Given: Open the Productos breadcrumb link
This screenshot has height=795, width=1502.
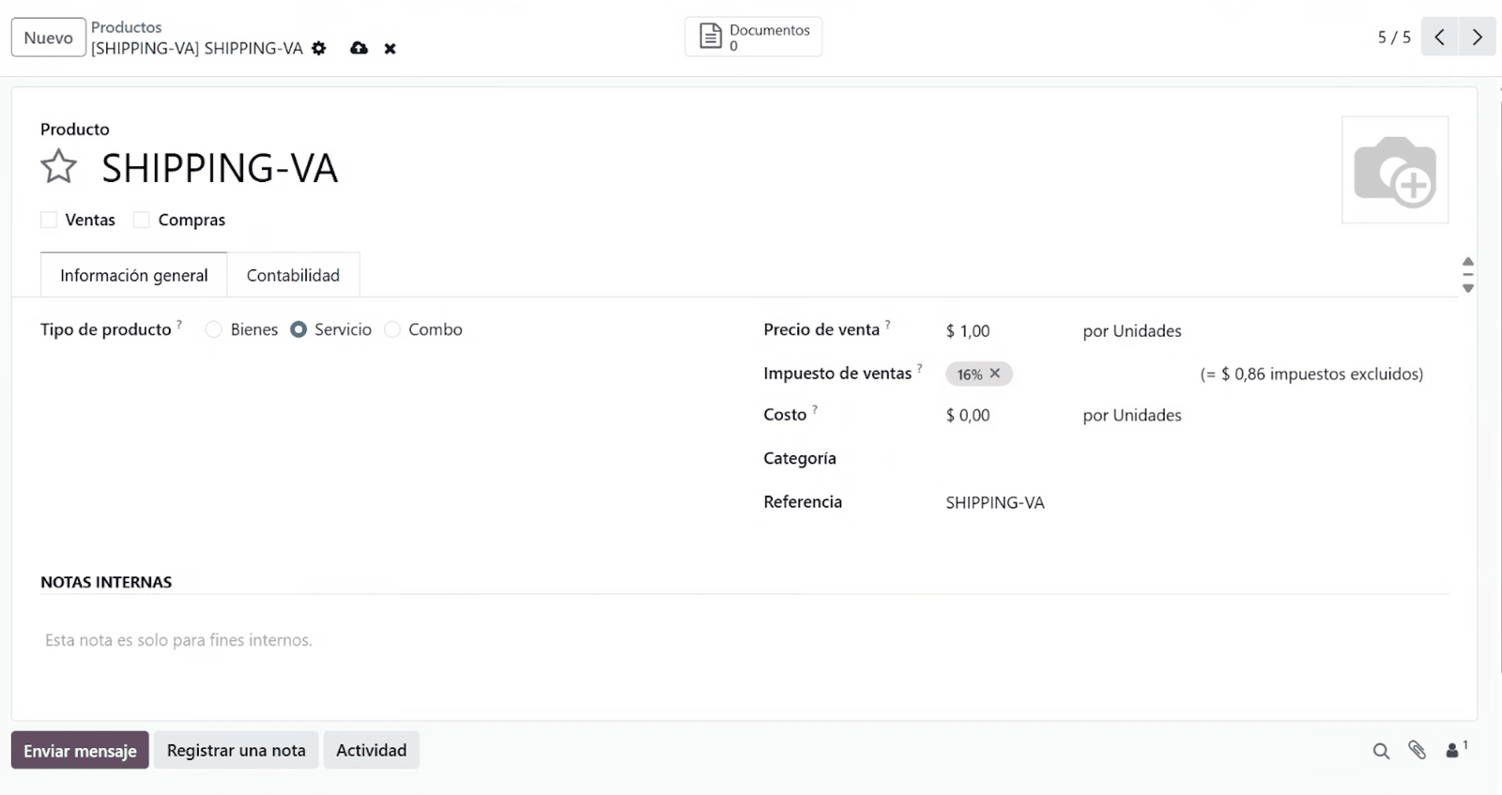Looking at the screenshot, I should pos(126,27).
